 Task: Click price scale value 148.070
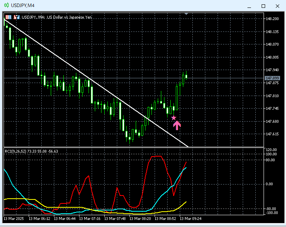272,44
